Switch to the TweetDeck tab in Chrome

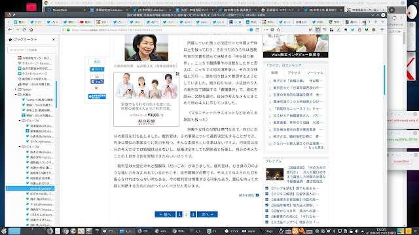pyautogui.click(x=66, y=10)
